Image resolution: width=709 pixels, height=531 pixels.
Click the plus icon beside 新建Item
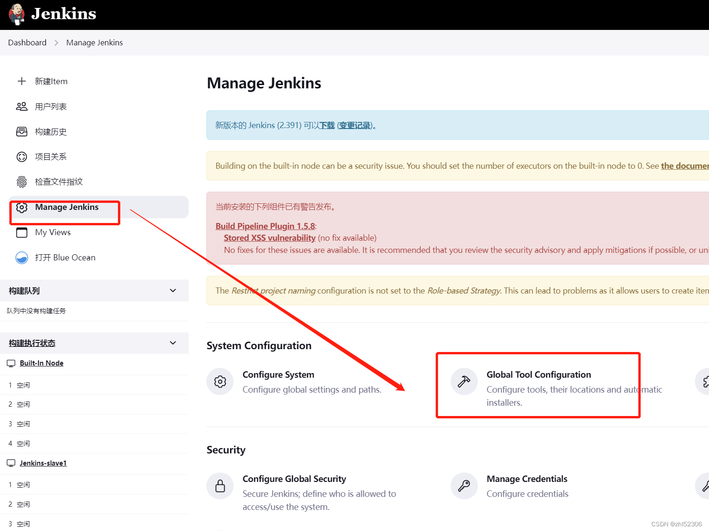point(22,81)
